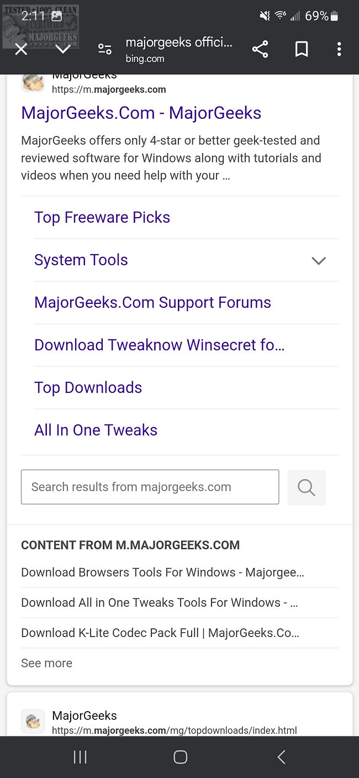Minimize tab with the down chevron
Screen dimensions: 359x778
[x=63, y=50]
